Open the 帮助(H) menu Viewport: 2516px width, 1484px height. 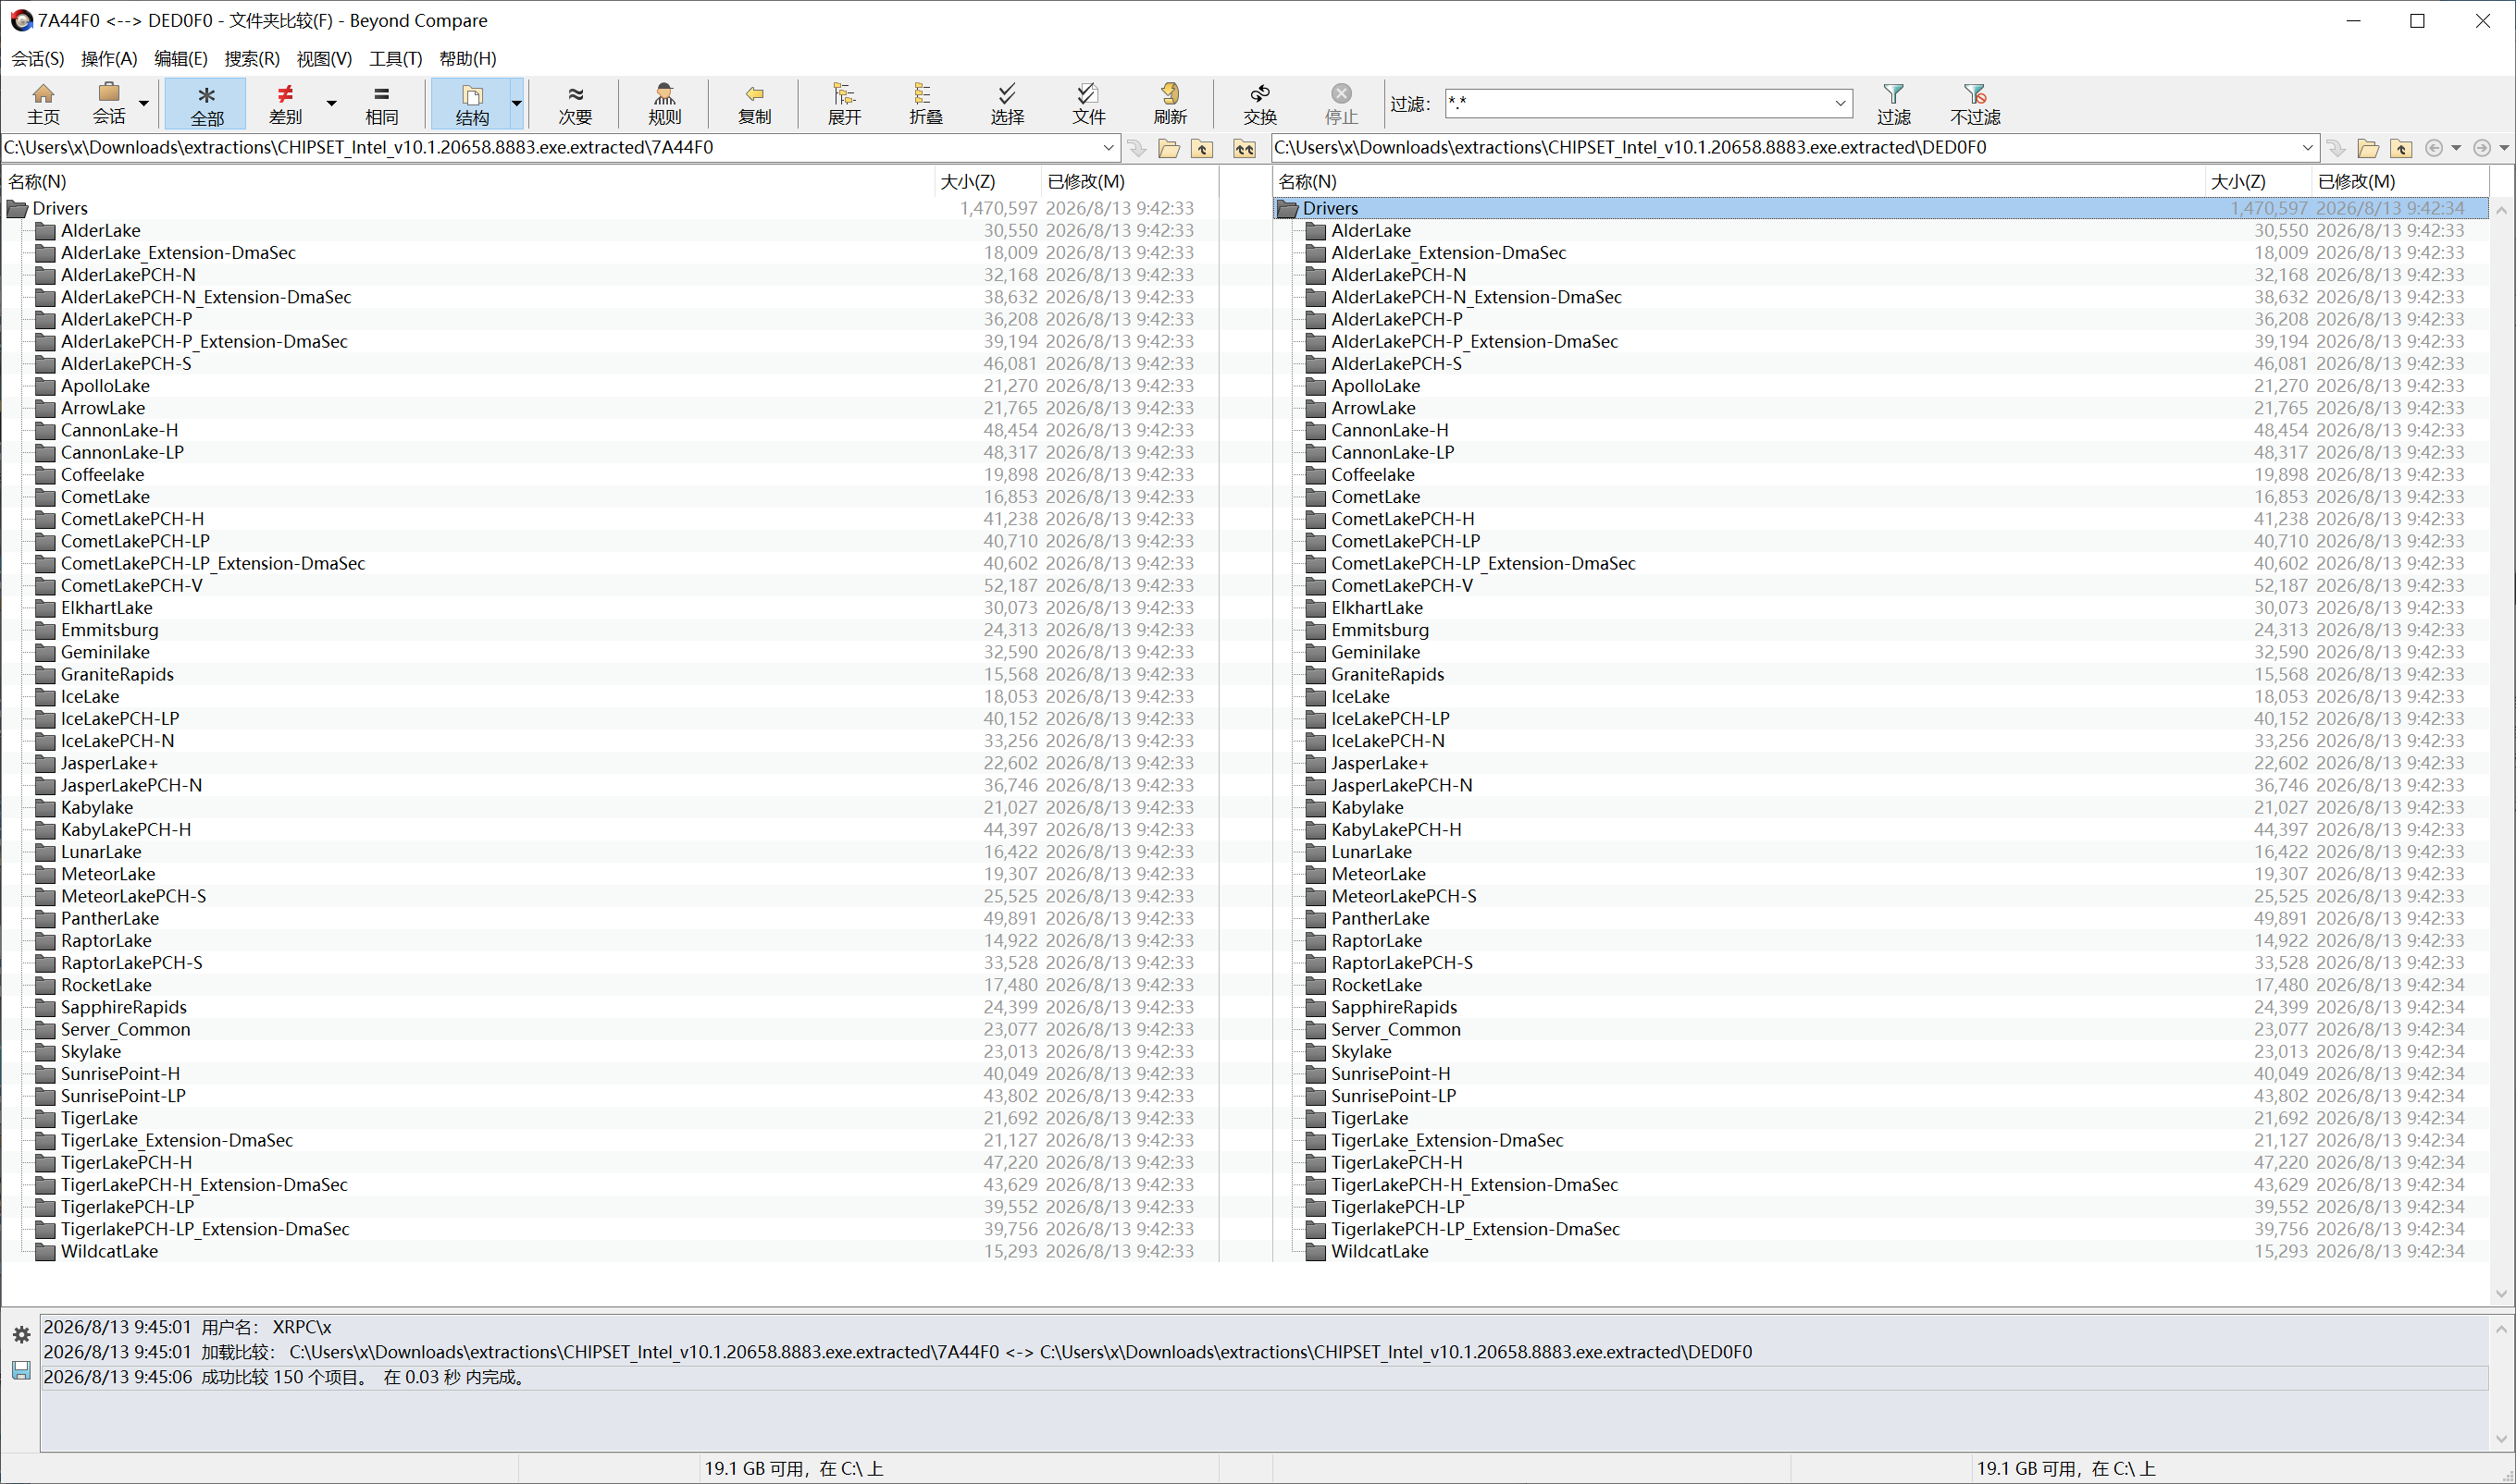click(468, 59)
